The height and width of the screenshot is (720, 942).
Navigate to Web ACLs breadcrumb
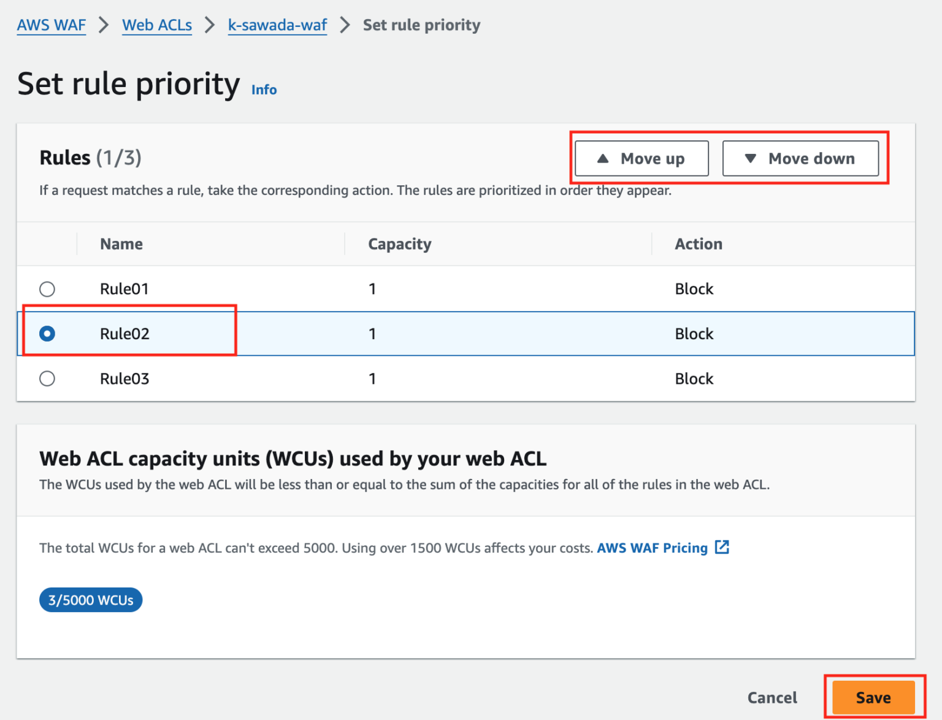click(x=156, y=25)
